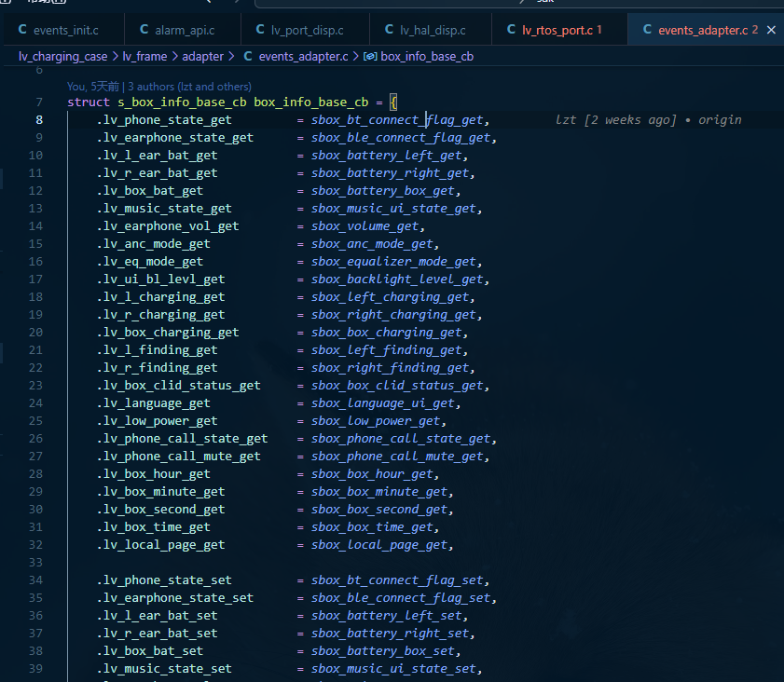Click '.lv_r_ear_bat_get' member
The height and width of the screenshot is (682, 784).
coord(157,173)
